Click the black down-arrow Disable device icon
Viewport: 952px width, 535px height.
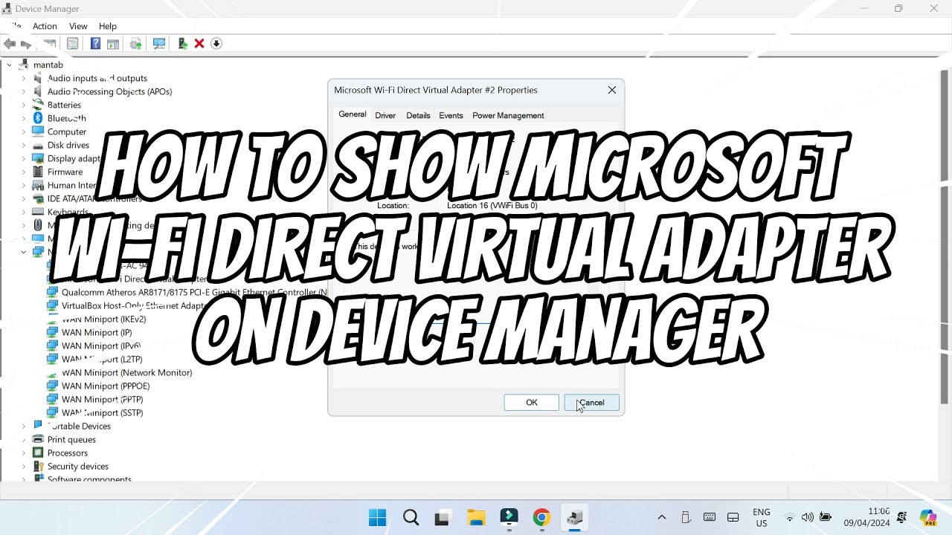point(216,44)
